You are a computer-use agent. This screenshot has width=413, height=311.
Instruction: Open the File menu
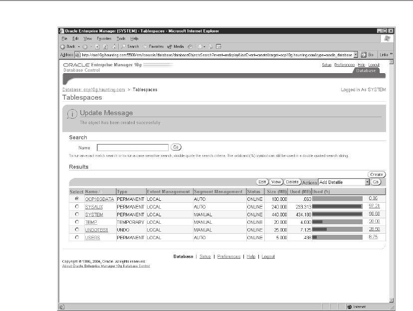click(x=64, y=39)
